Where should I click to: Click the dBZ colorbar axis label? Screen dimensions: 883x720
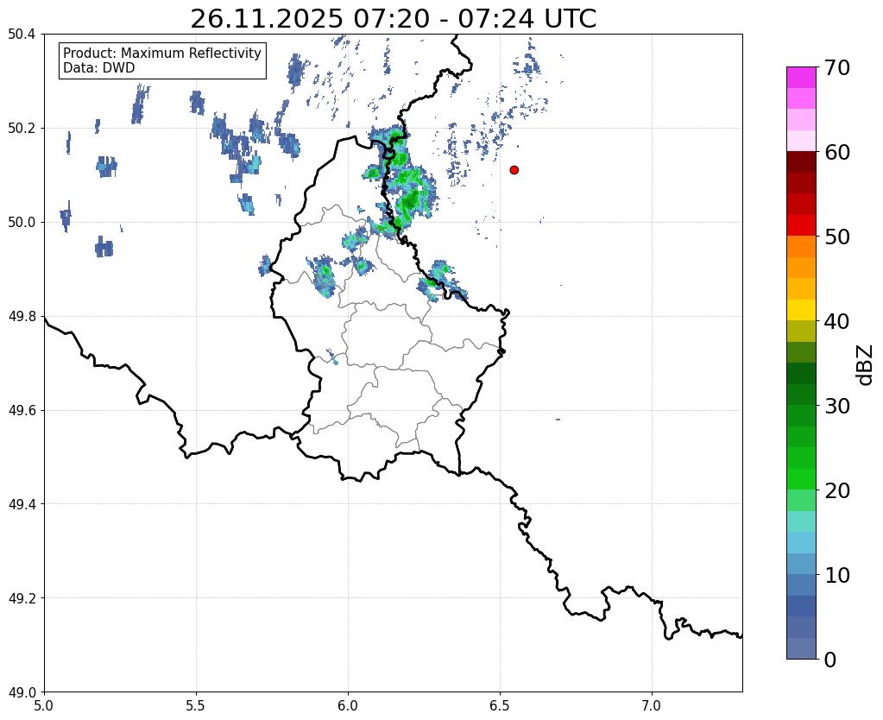[x=866, y=364]
